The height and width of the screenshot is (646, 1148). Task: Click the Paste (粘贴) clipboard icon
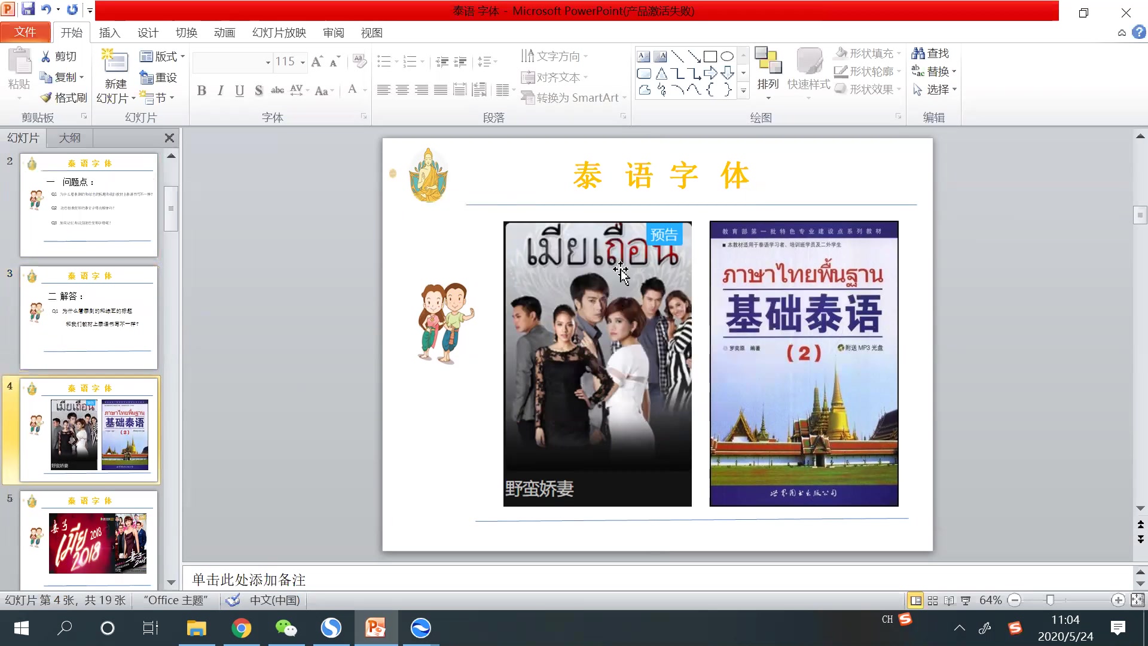(19, 62)
